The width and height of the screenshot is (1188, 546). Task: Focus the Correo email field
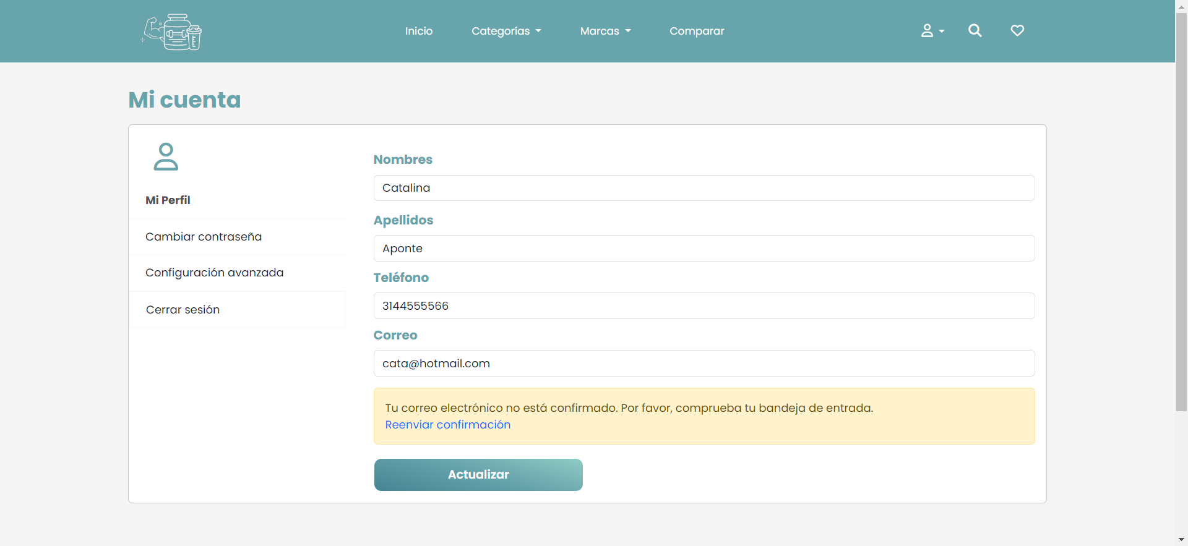pos(704,364)
